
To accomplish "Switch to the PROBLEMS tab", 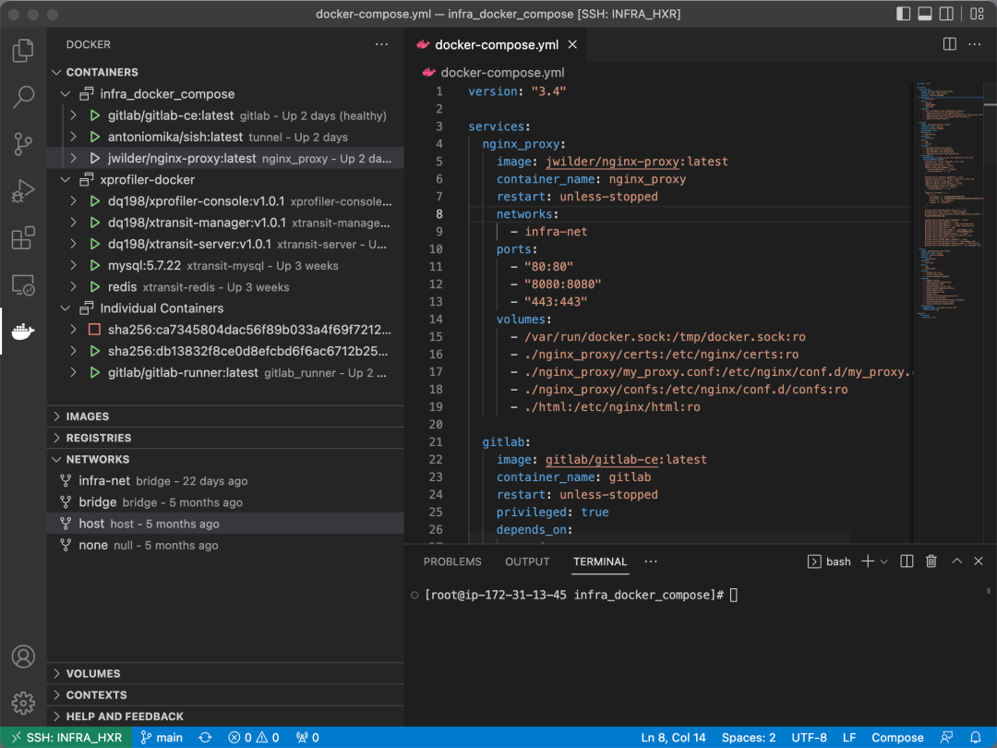I will tap(452, 561).
